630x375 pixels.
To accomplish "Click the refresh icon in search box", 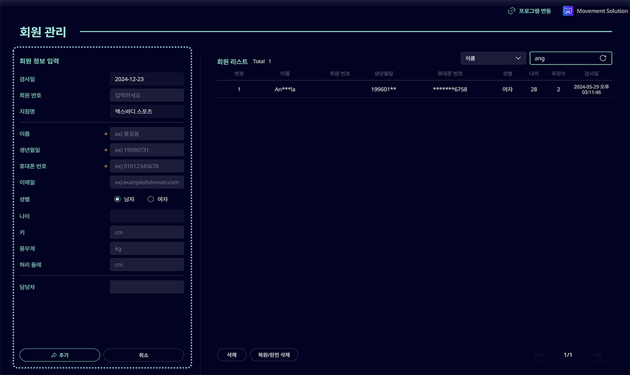I will pyautogui.click(x=603, y=58).
